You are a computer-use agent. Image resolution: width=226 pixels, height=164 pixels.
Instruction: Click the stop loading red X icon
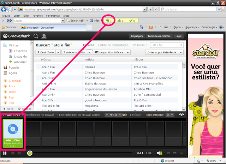click(x=155, y=10)
